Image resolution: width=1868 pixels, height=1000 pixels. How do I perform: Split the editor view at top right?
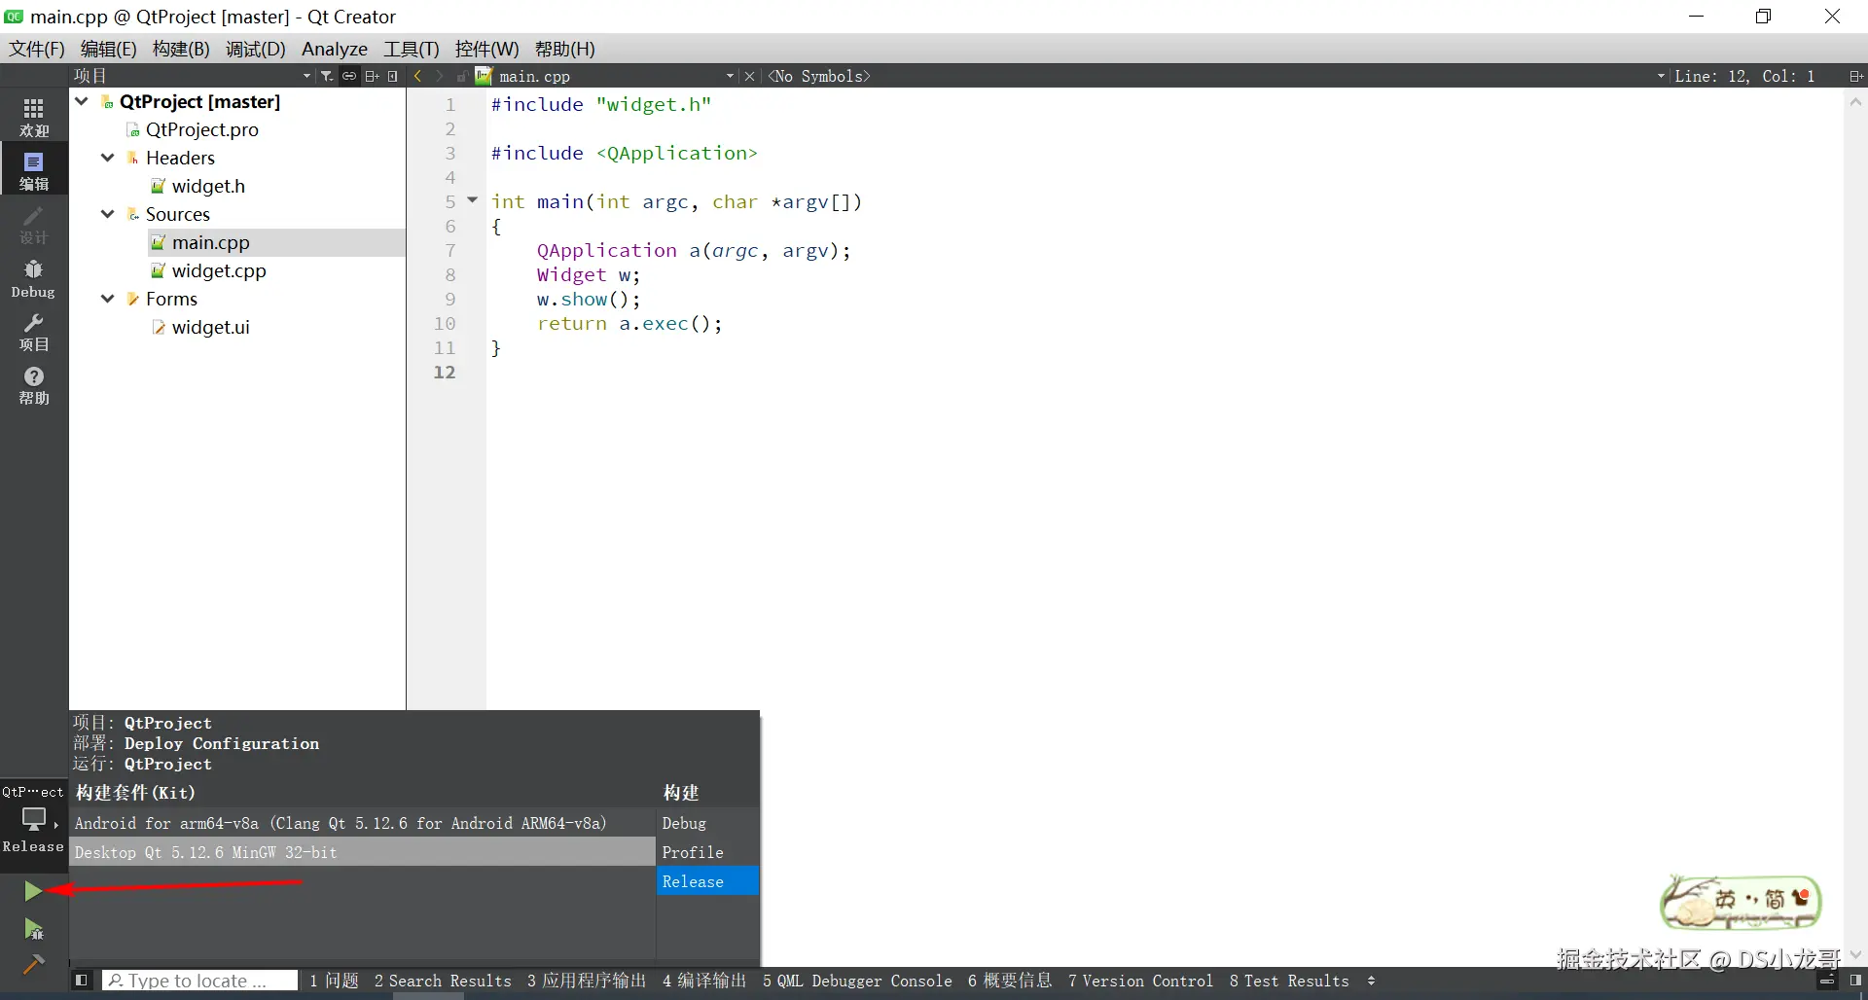point(1856,76)
